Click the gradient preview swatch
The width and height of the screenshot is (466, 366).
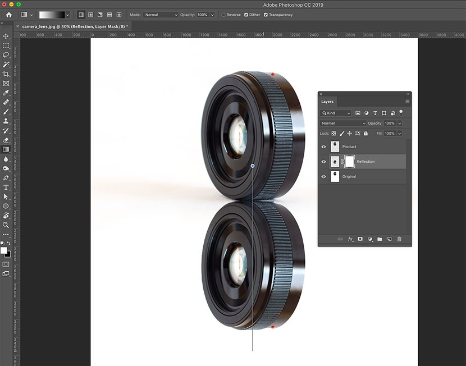(x=53, y=15)
